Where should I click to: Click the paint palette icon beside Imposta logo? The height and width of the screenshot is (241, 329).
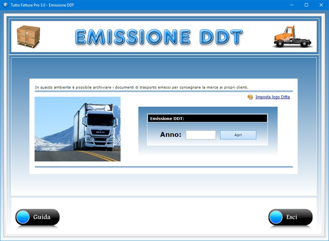250,97
